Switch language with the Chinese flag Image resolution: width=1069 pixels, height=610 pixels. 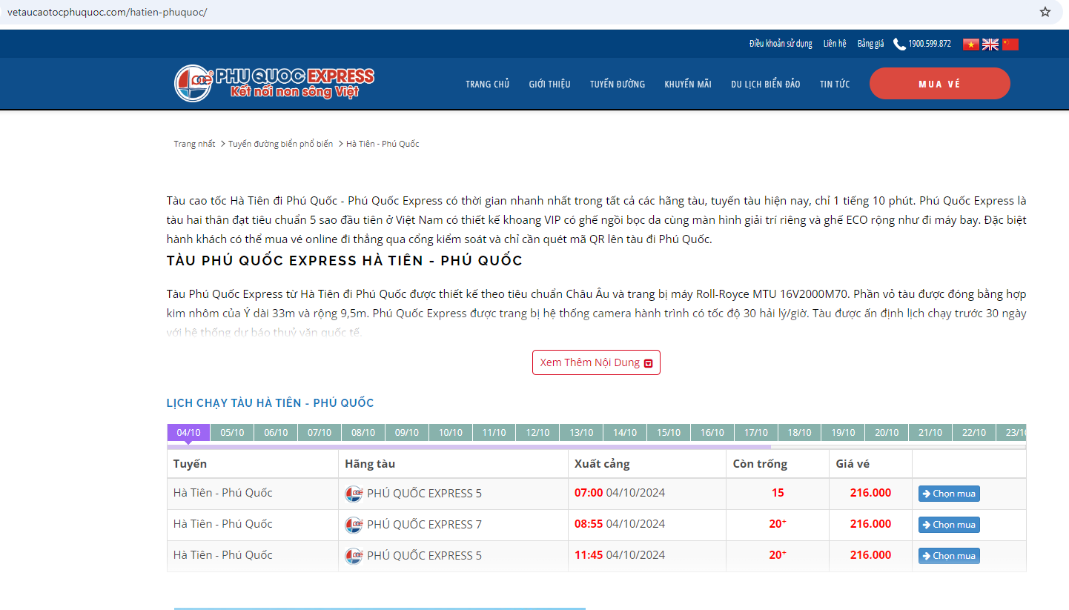[x=1010, y=44]
